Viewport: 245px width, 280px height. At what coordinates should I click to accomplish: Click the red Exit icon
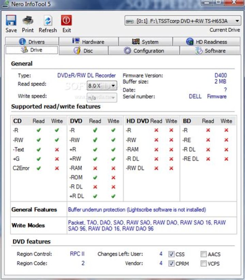[66, 20]
